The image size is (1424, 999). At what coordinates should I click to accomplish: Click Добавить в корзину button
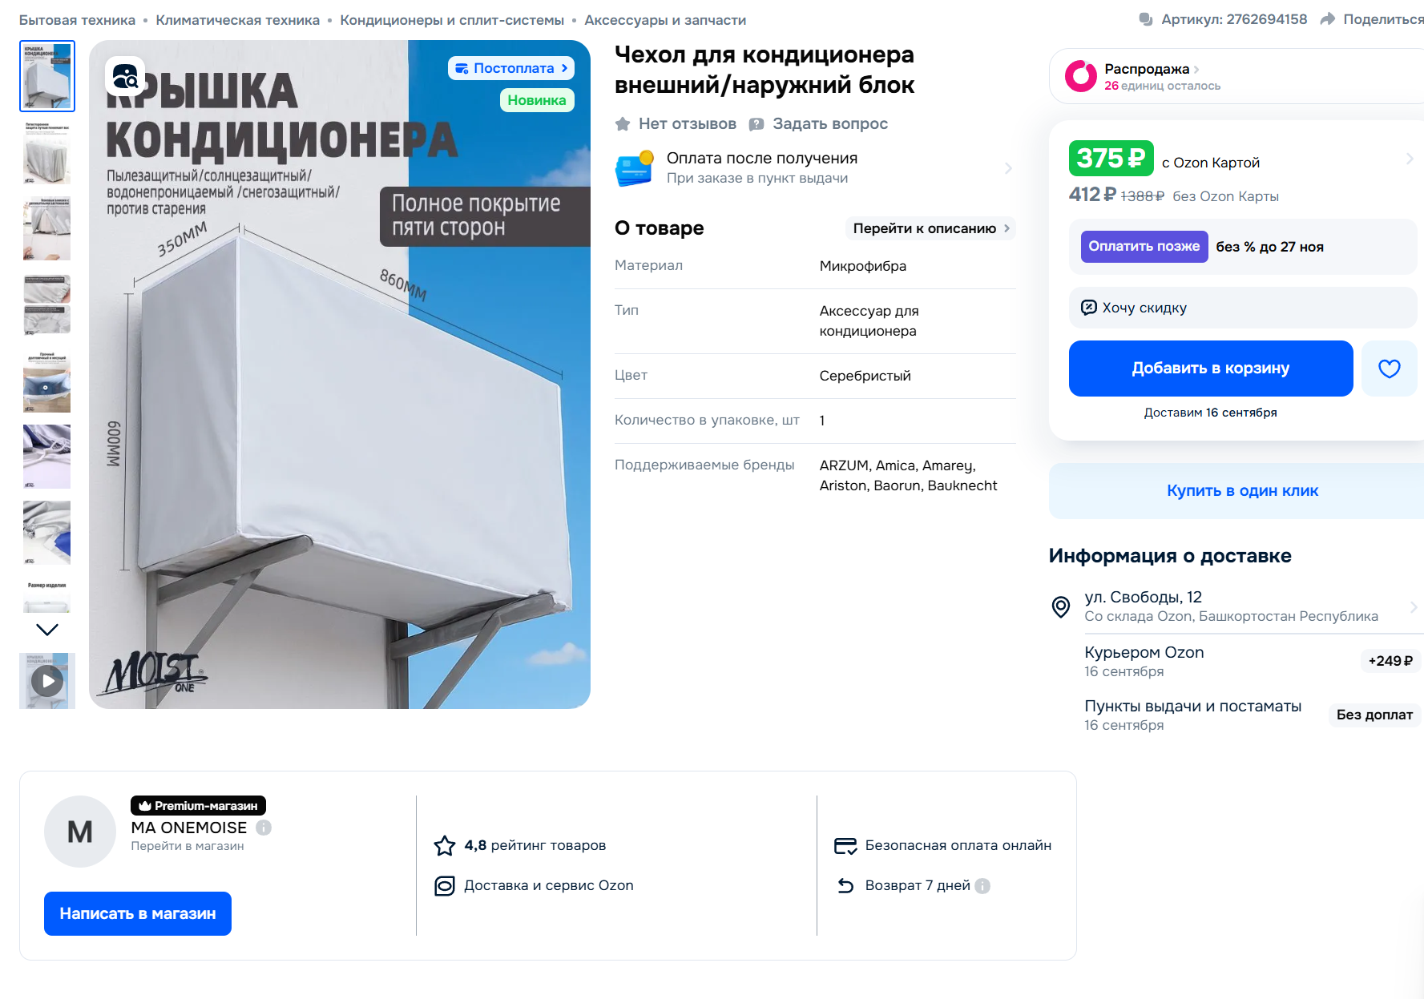pyautogui.click(x=1211, y=369)
